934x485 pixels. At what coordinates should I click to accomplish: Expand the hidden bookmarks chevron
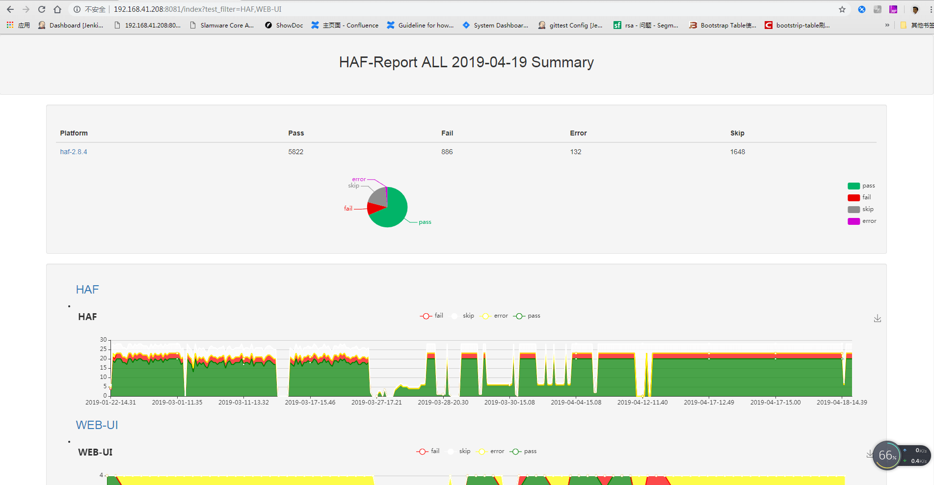click(887, 25)
